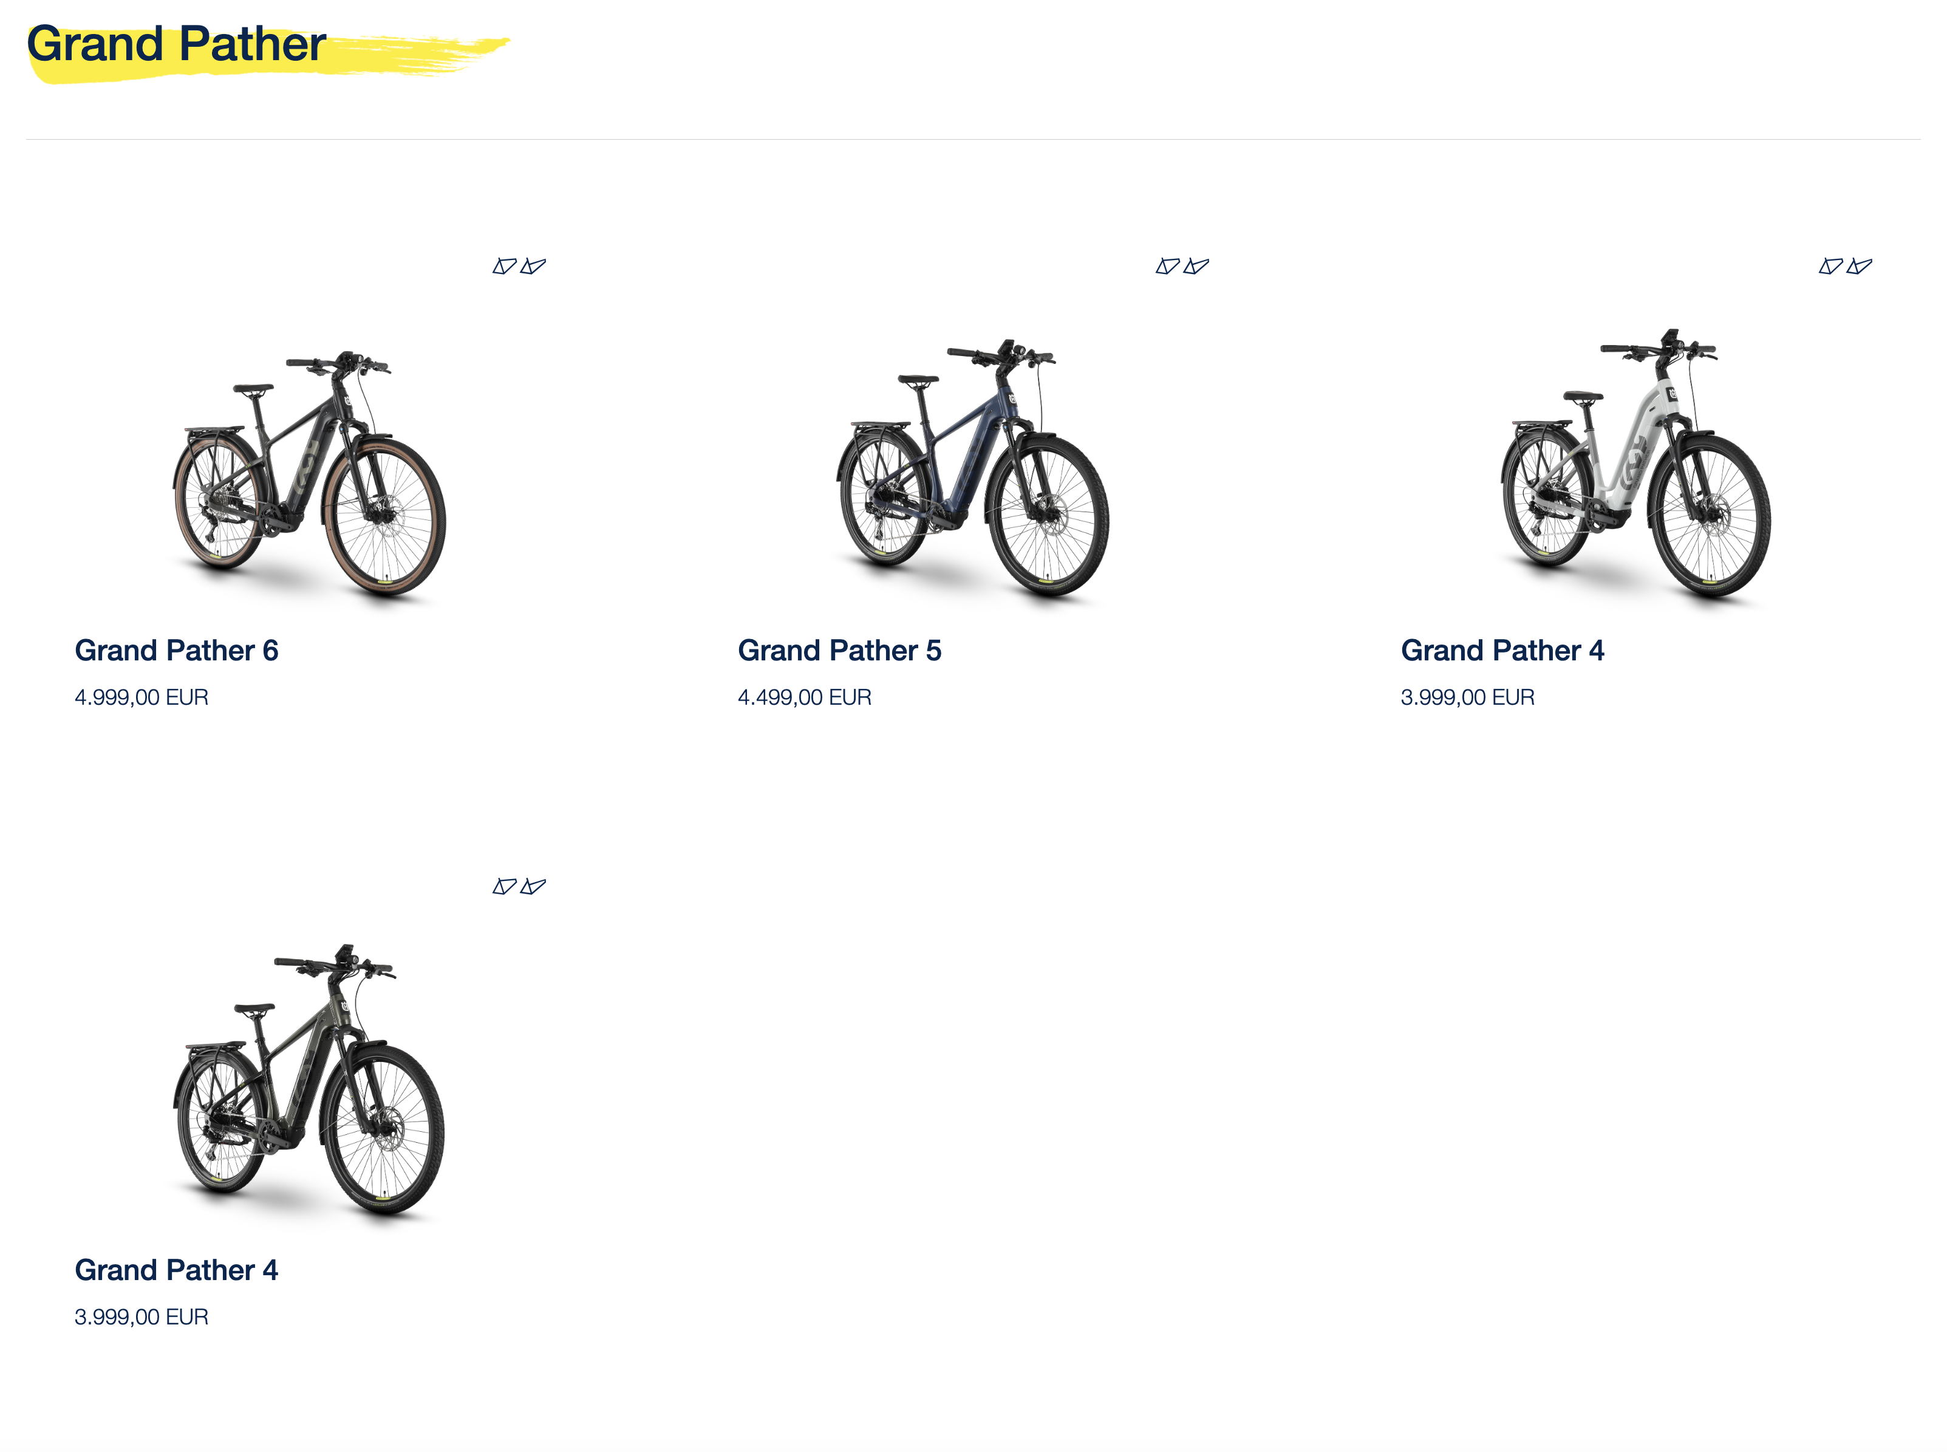Open the Grand Pather 6 product title
The image size is (1947, 1452).
[177, 651]
